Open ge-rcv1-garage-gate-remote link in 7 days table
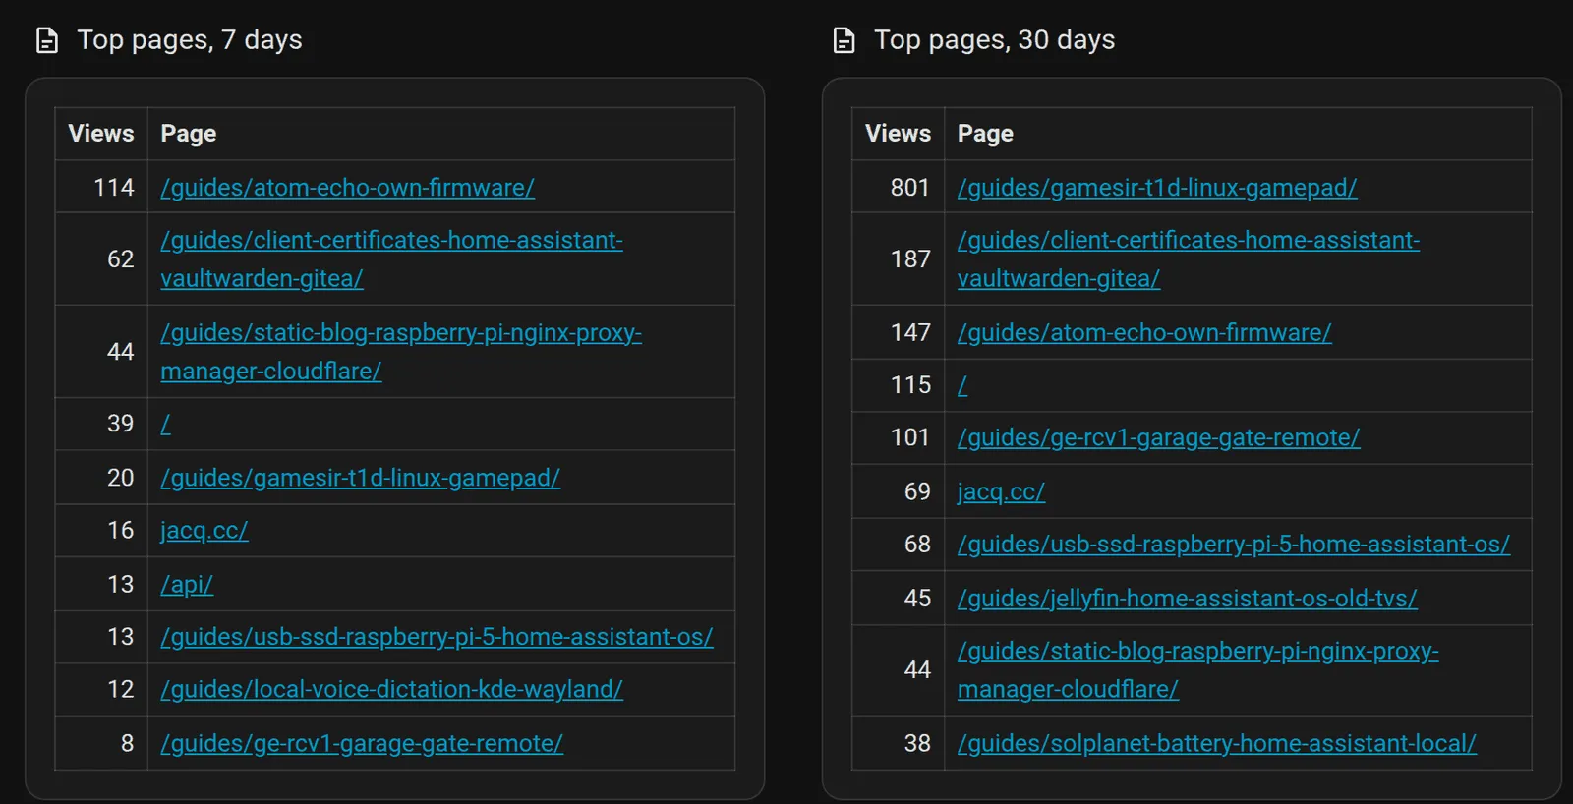Screen dimensions: 1573x804 click(x=362, y=744)
